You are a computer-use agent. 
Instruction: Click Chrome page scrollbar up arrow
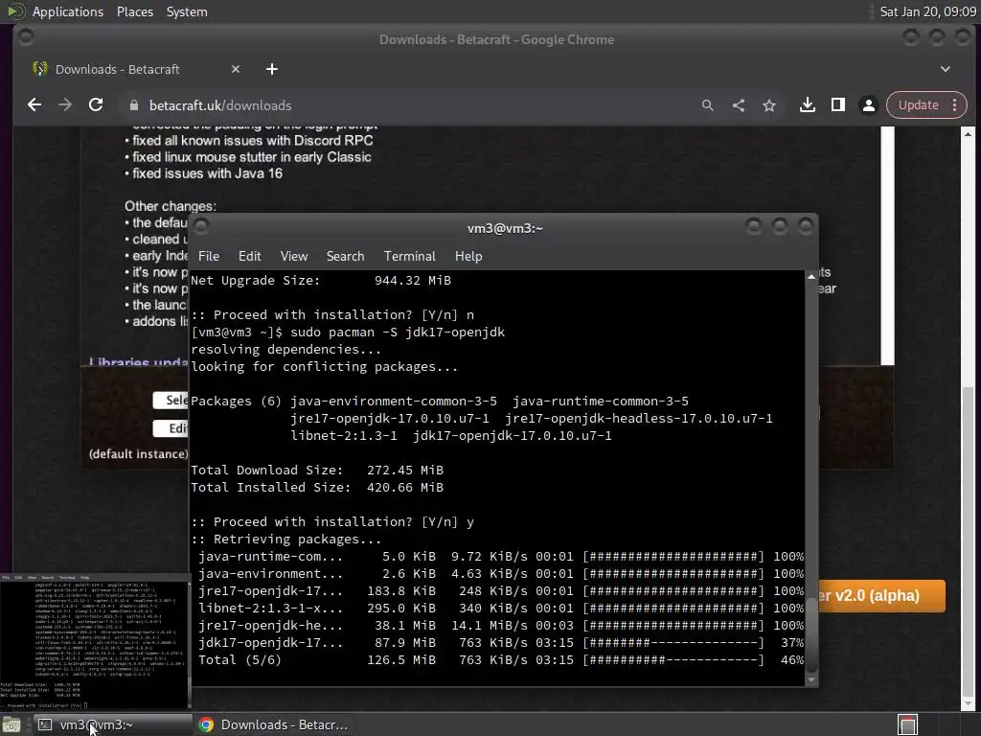tap(968, 134)
